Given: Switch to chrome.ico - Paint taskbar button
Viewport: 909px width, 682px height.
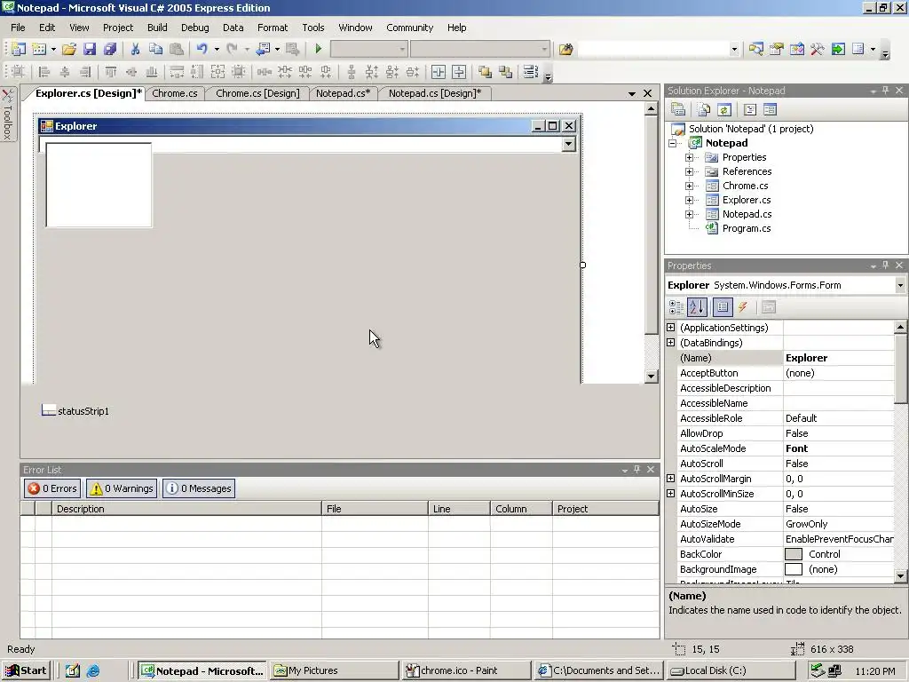Looking at the screenshot, I should click(x=465, y=671).
